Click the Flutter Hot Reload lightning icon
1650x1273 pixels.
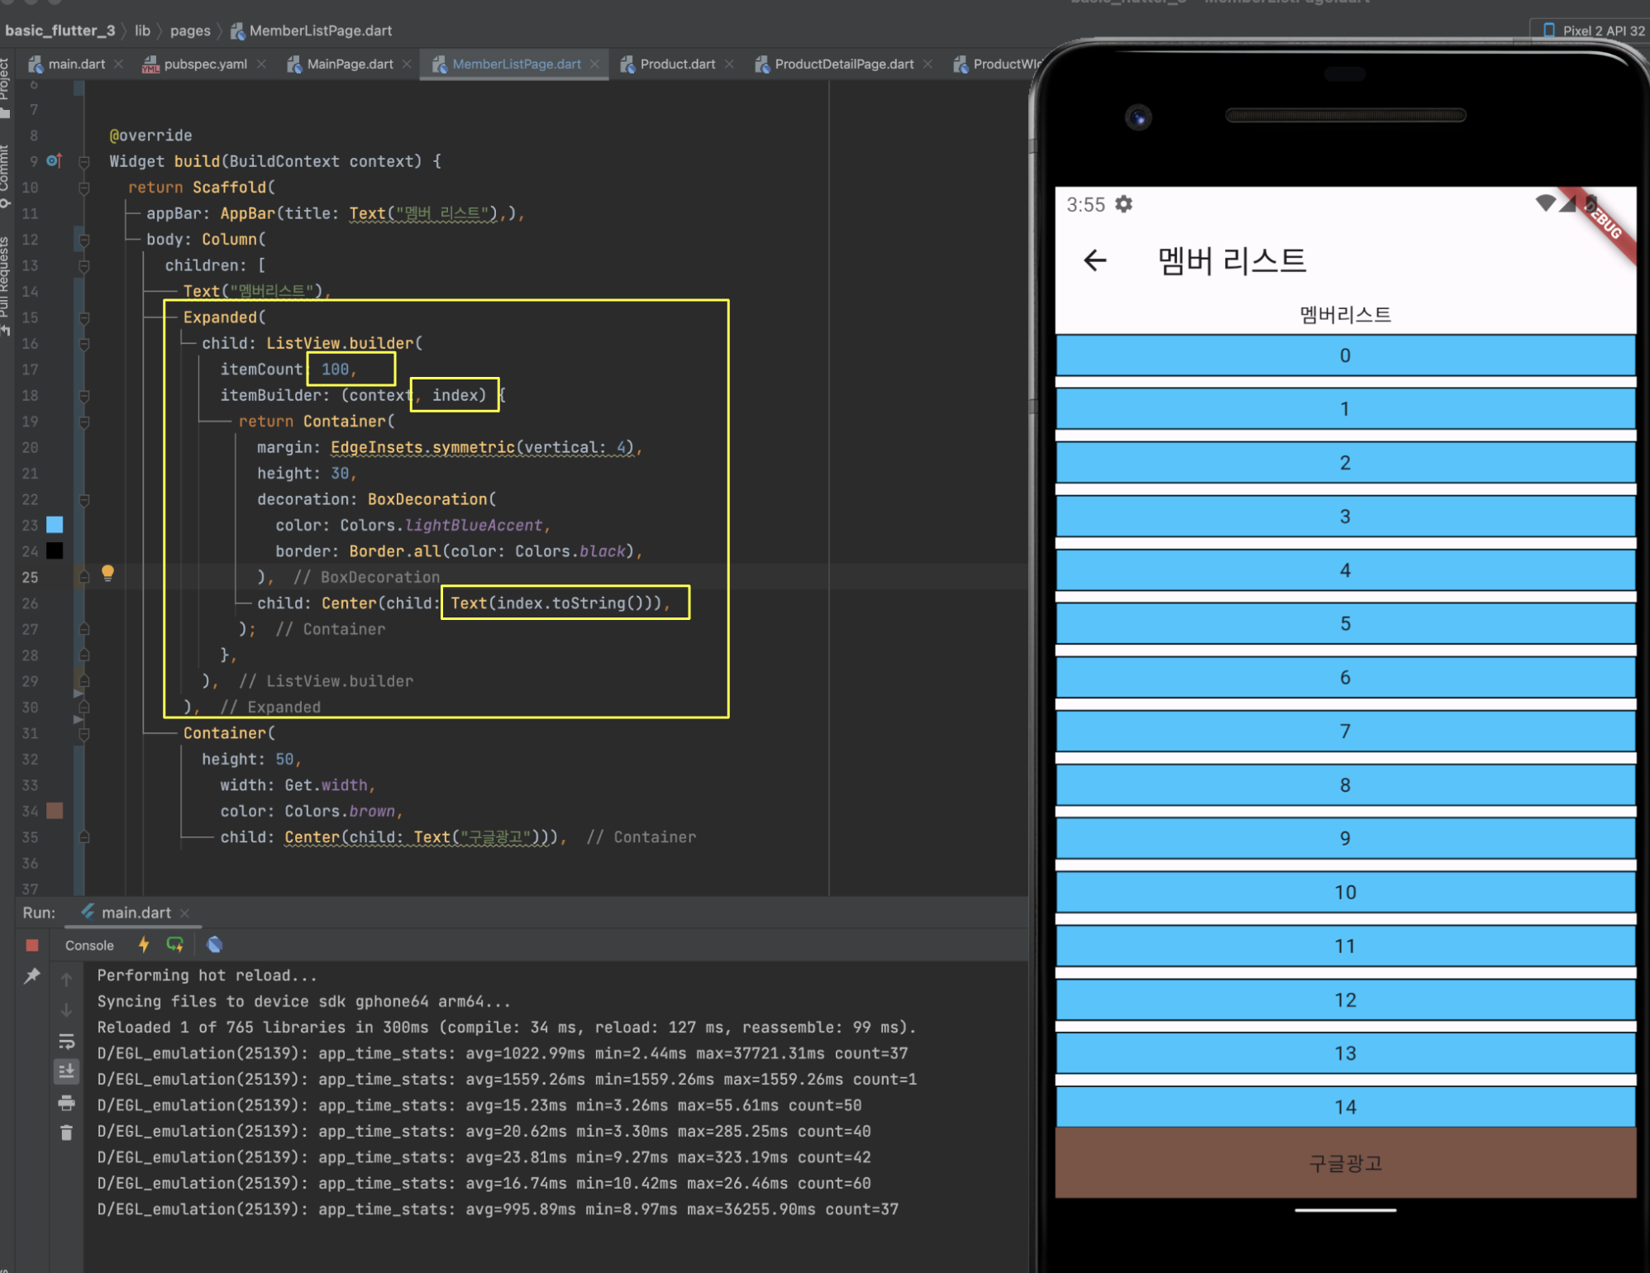pyautogui.click(x=144, y=945)
